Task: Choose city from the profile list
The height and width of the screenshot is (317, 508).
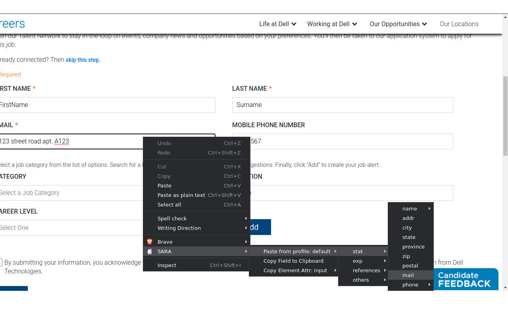Action: pyautogui.click(x=410, y=227)
